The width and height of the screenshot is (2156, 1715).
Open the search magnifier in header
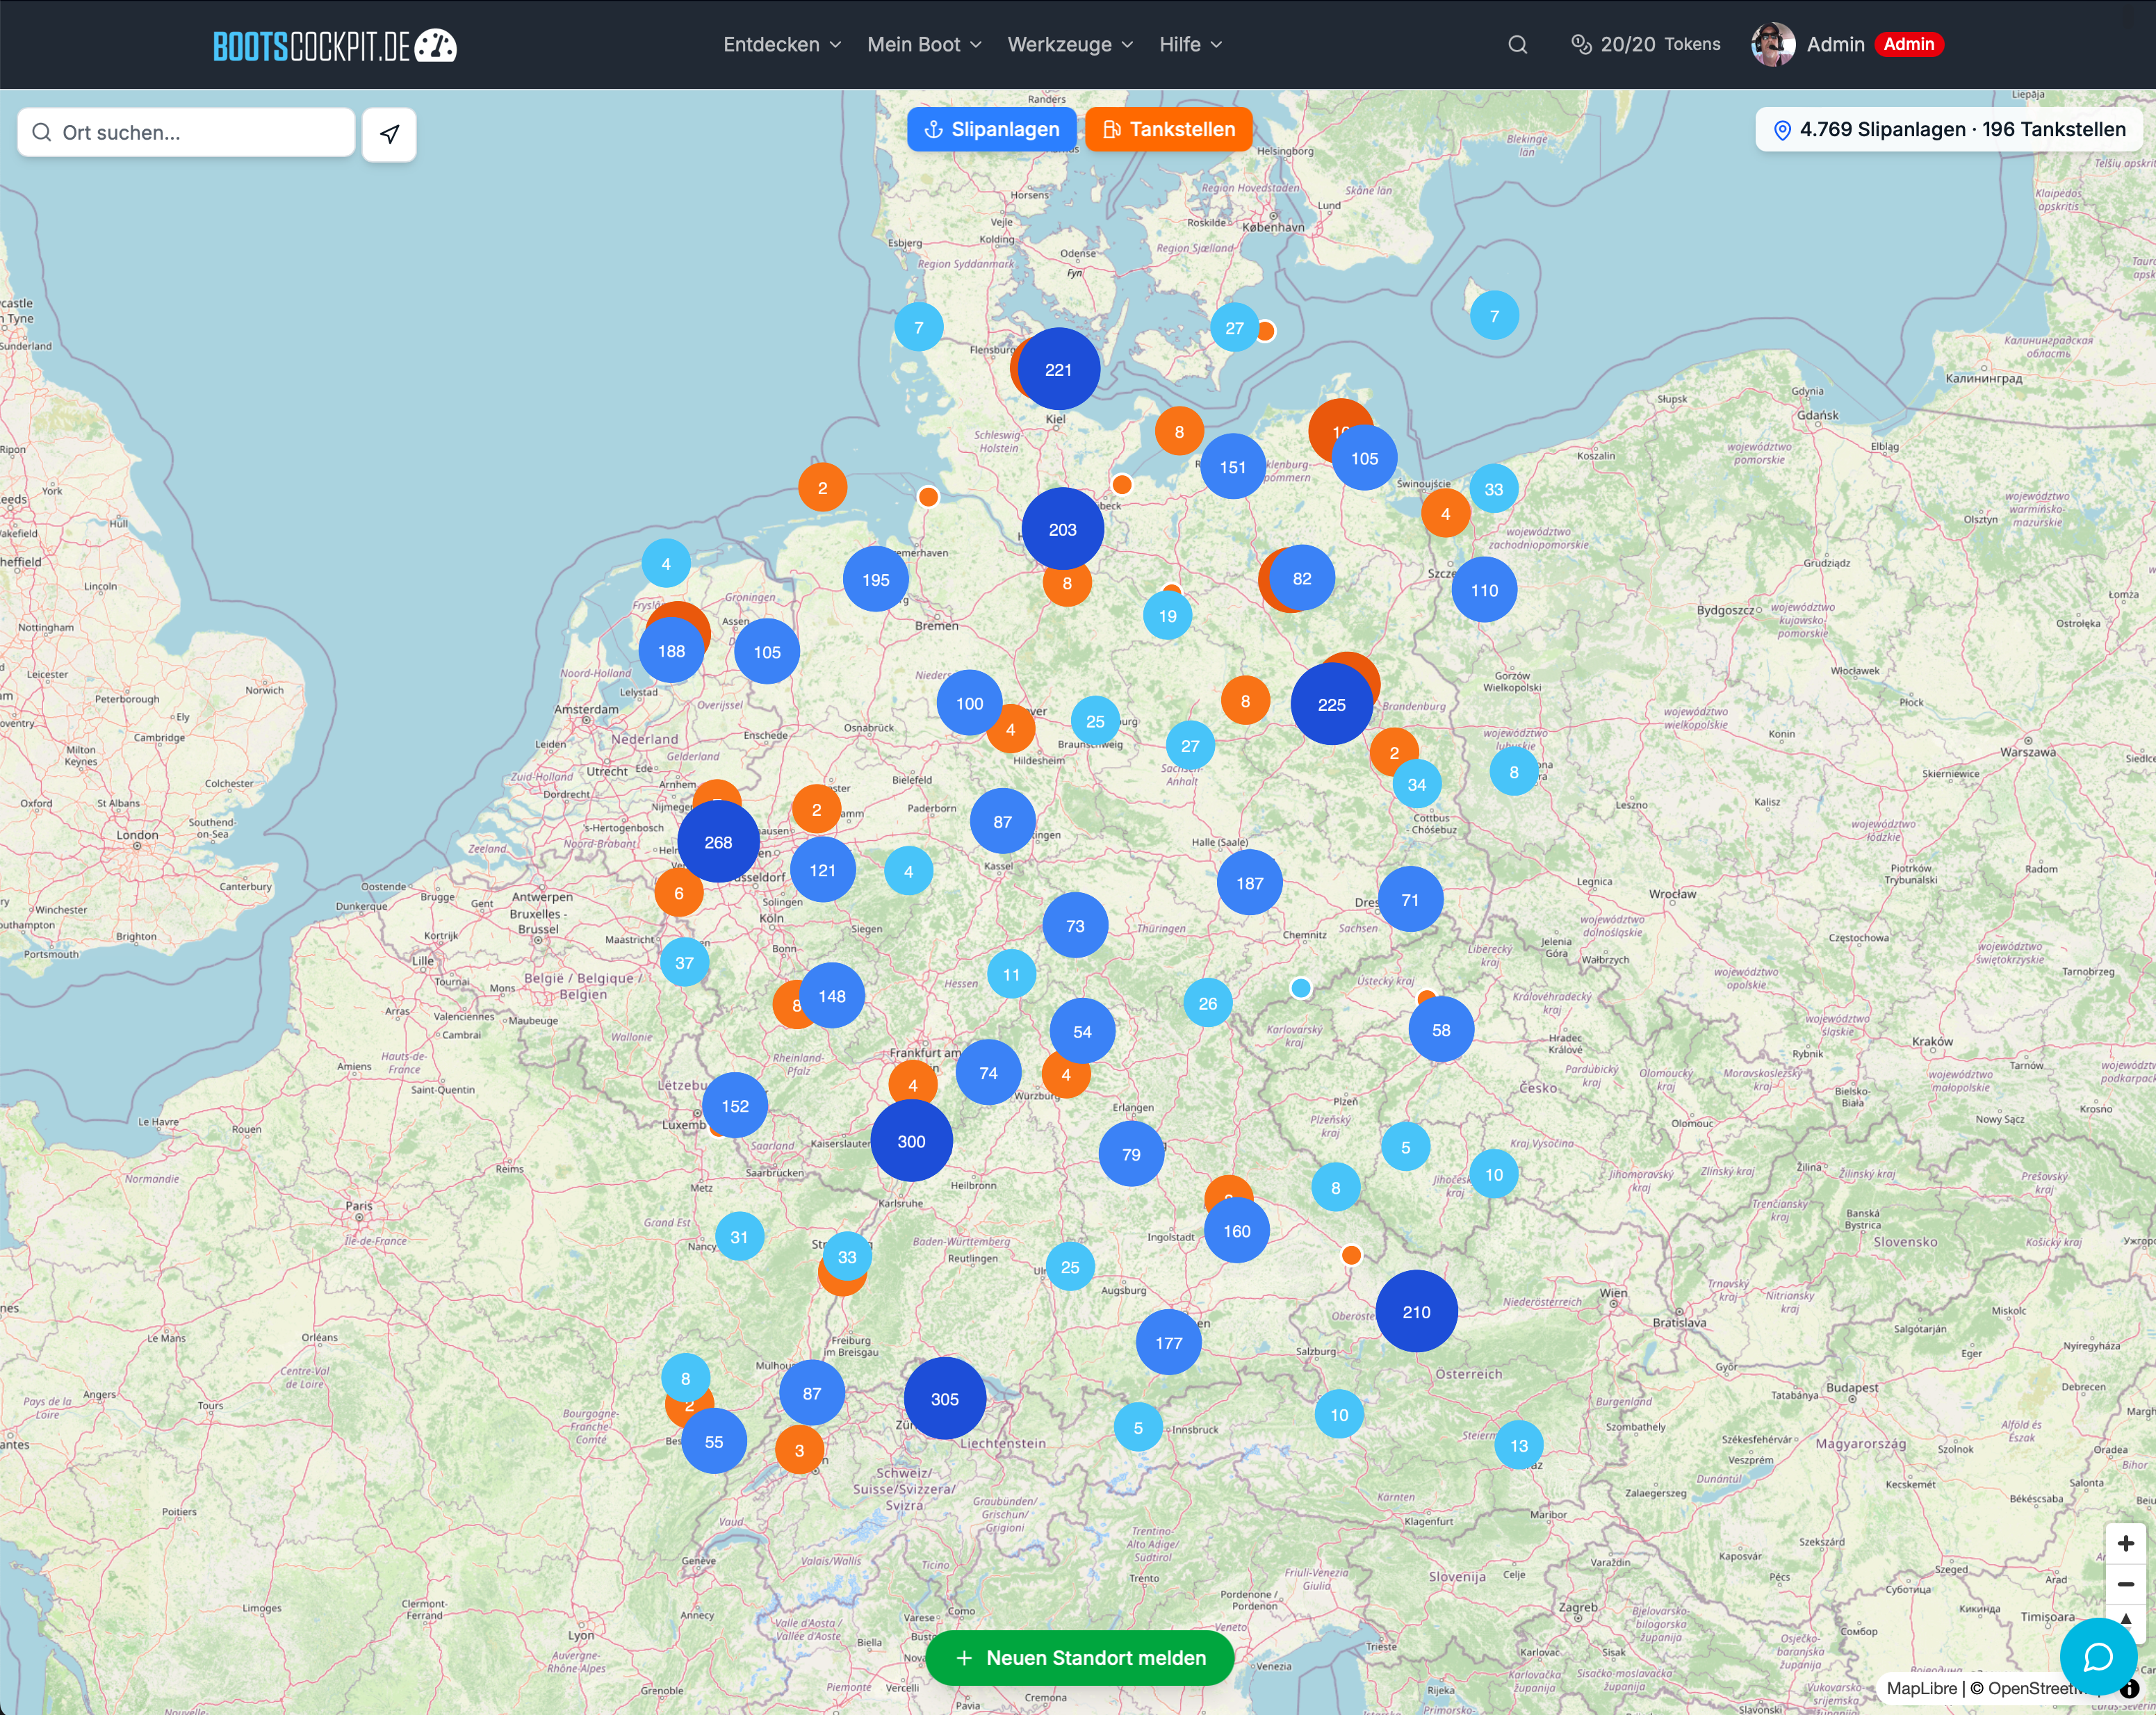pyautogui.click(x=1517, y=44)
